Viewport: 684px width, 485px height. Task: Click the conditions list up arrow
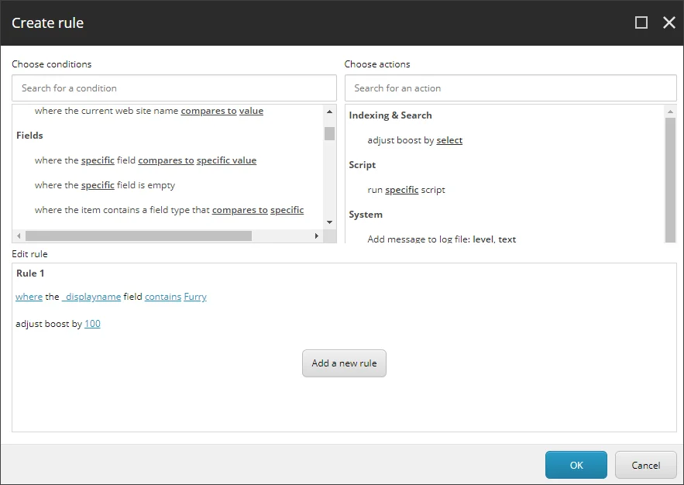[x=330, y=112]
